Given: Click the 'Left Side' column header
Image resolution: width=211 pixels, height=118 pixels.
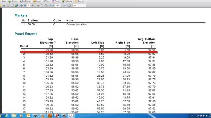Looking at the screenshot, I should point(98,43).
